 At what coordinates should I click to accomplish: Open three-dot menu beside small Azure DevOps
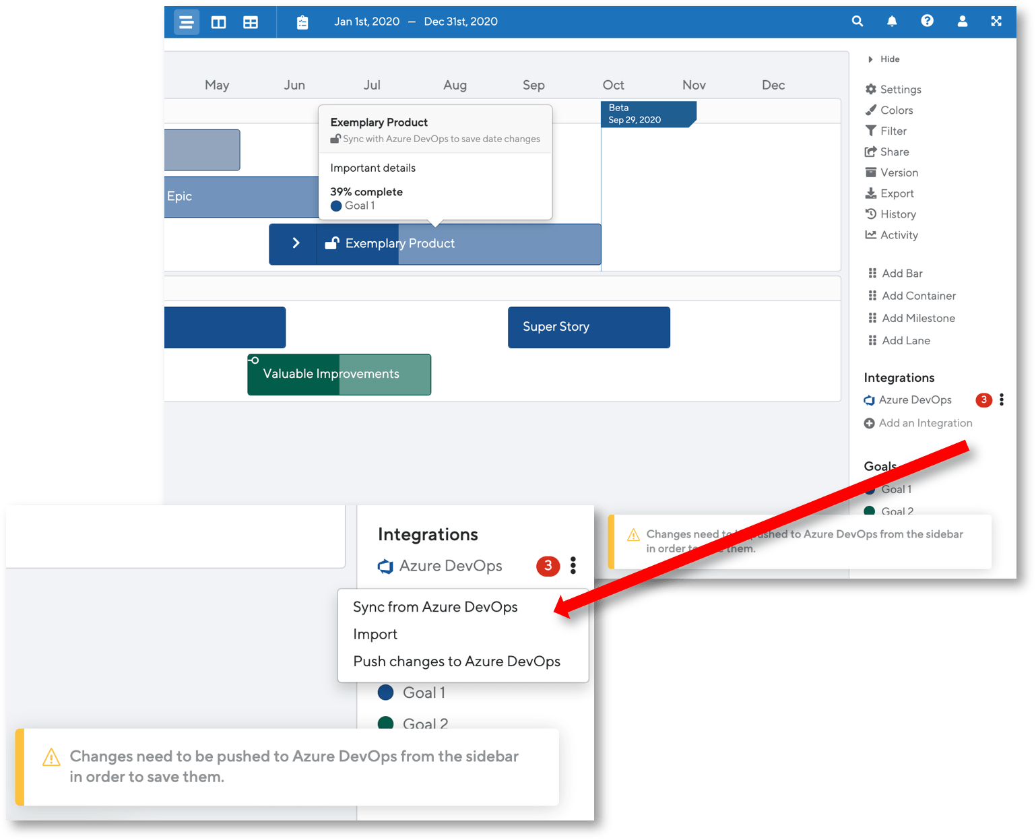click(x=1002, y=400)
